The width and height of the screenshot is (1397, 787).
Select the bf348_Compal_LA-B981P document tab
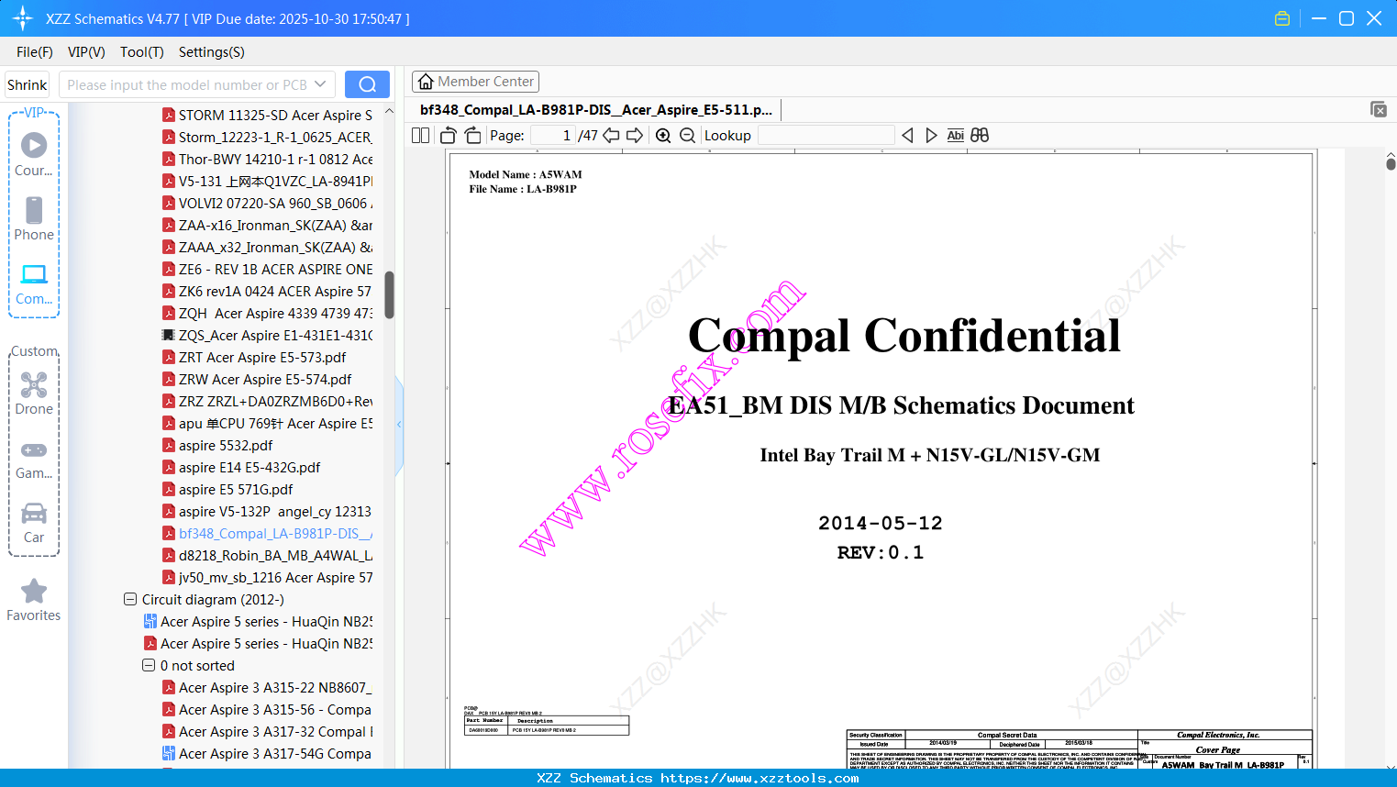pos(596,109)
